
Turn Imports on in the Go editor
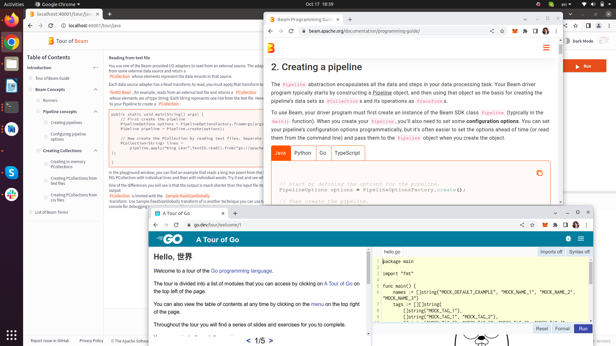point(551,252)
